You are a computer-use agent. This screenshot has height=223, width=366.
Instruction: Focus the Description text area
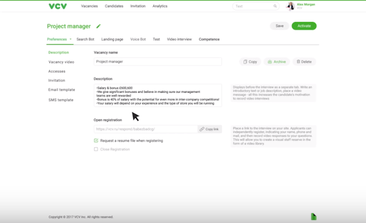point(158,95)
